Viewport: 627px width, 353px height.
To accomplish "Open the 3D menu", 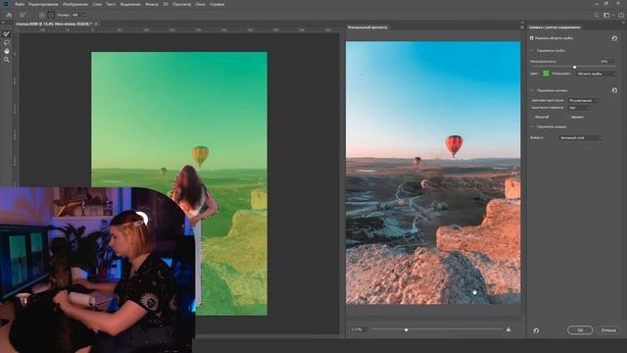I will pos(166,4).
